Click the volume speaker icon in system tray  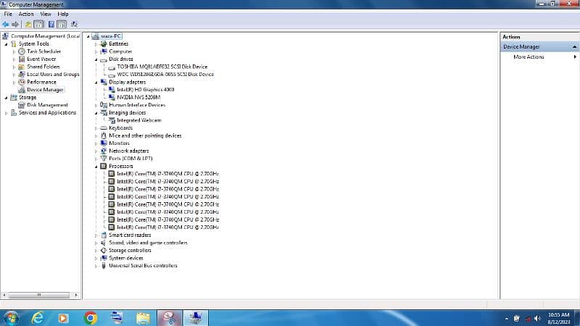537,318
